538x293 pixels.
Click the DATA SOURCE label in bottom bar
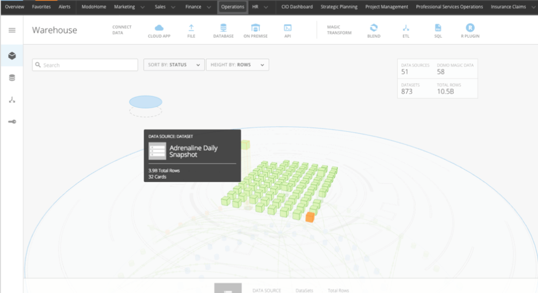point(267,290)
